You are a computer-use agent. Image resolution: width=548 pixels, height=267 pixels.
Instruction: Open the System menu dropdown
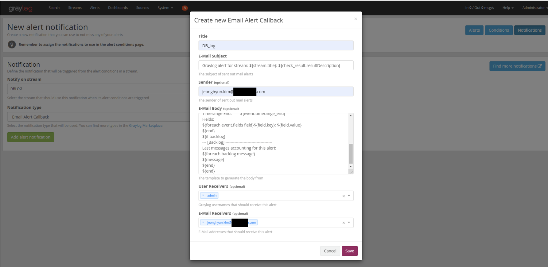pyautogui.click(x=165, y=8)
